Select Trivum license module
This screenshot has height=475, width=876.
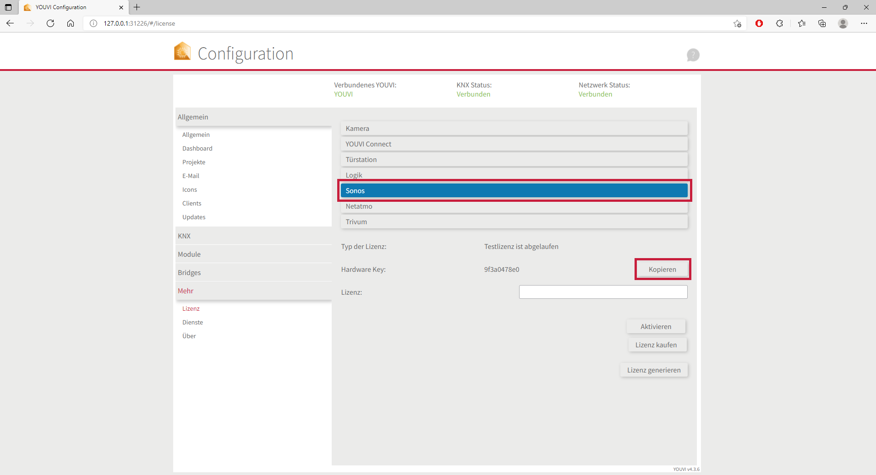[514, 222]
